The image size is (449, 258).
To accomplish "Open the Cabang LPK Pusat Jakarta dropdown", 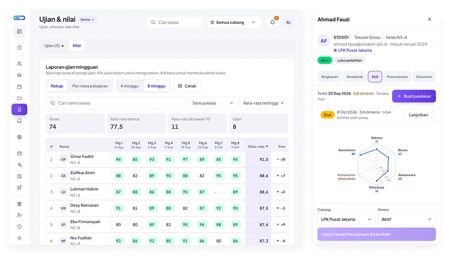I will pos(346,220).
